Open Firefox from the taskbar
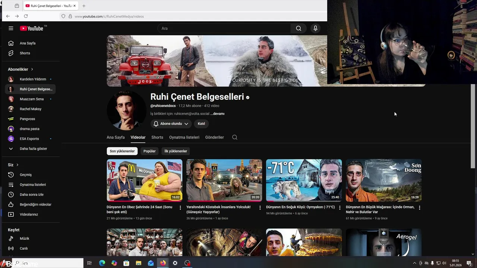Image resolution: width=477 pixels, height=268 pixels. tap(163, 263)
